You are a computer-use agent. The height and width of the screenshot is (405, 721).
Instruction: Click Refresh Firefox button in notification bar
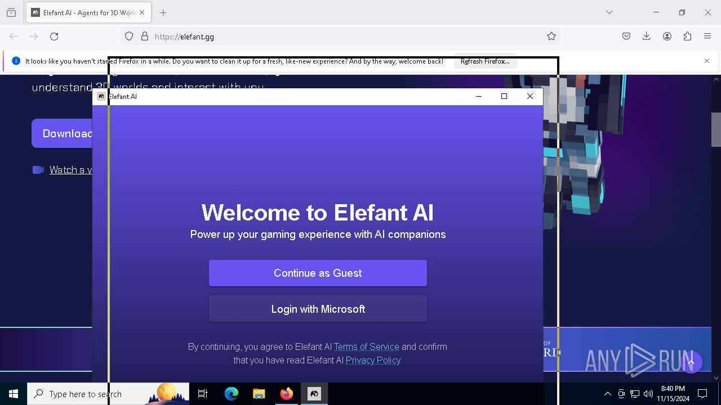[485, 61]
